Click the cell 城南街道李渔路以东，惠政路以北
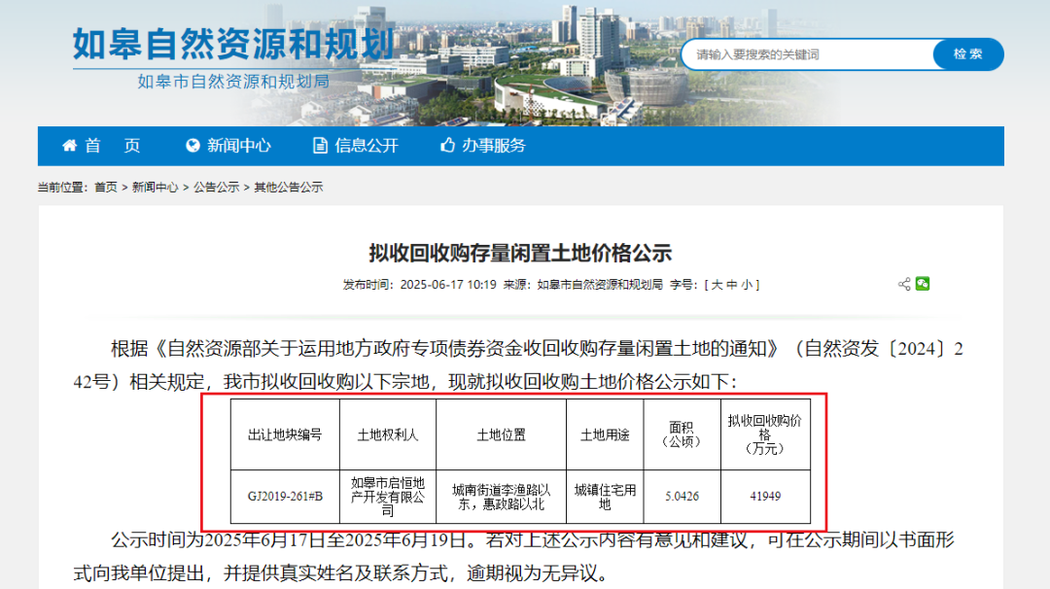Image resolution: width=1050 pixels, height=589 pixels. pos(501,497)
